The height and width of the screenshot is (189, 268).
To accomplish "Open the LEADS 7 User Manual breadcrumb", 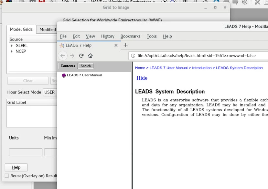I will pos(168,68).
